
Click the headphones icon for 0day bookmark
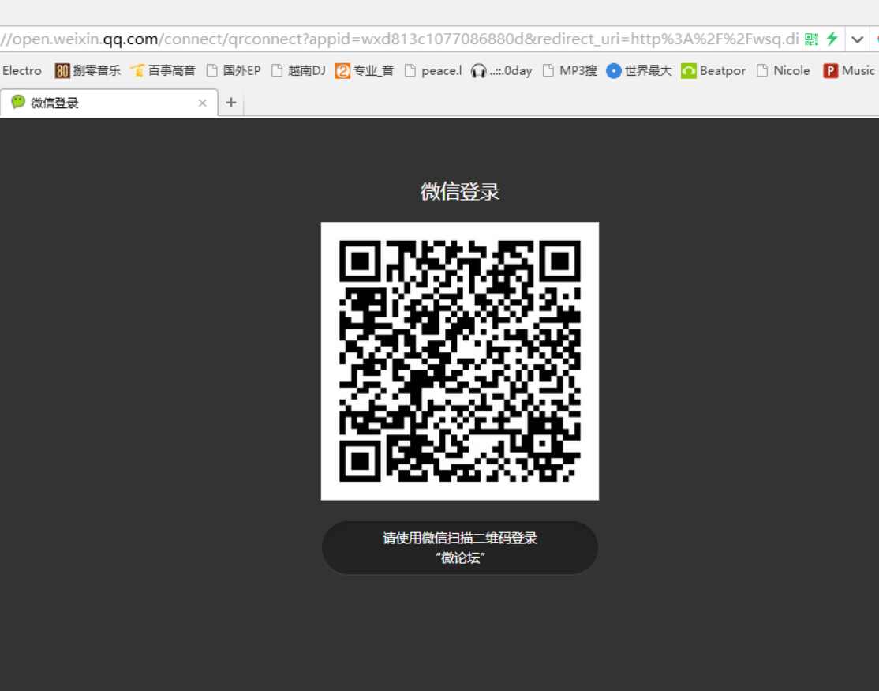tap(478, 70)
